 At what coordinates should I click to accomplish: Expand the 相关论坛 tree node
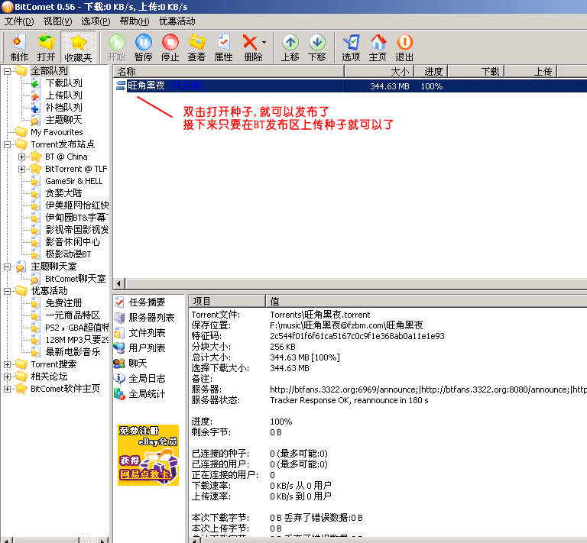coord(7,377)
